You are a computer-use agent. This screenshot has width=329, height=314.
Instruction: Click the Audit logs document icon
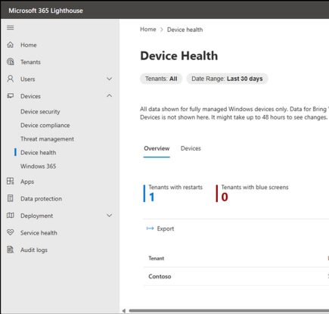tap(11, 250)
